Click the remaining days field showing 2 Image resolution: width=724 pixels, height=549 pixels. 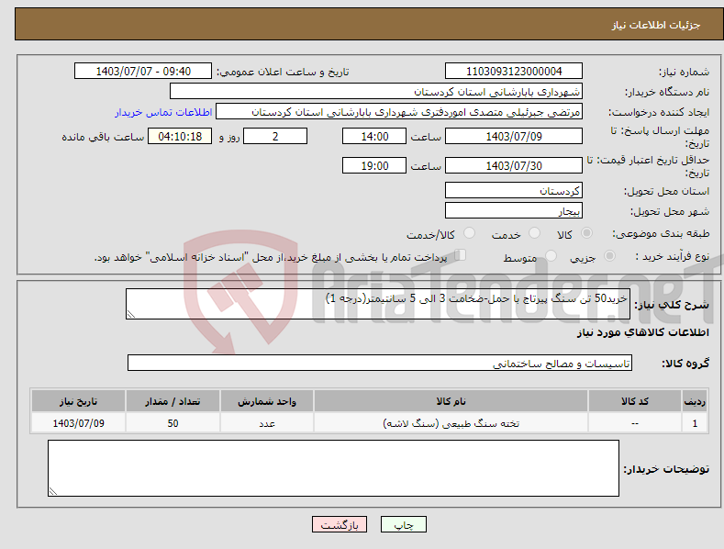(275, 136)
